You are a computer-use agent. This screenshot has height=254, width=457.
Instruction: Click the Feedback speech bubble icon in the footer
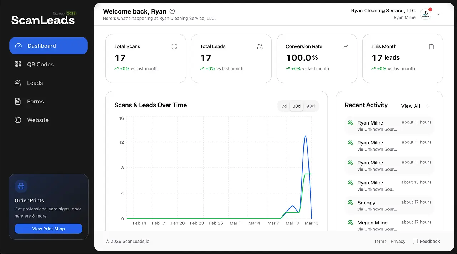click(416, 241)
